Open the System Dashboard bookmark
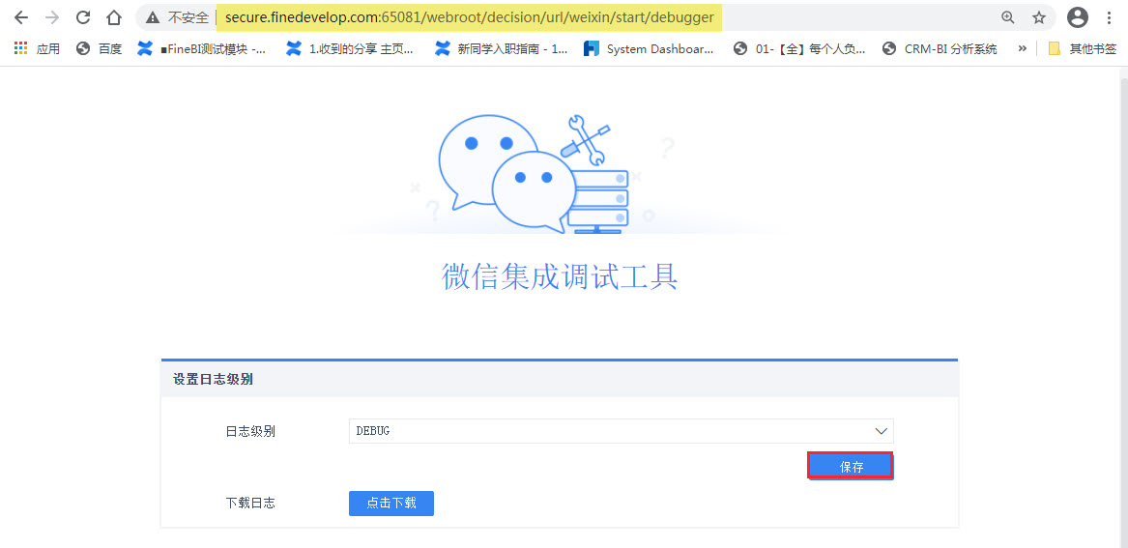 (x=649, y=49)
